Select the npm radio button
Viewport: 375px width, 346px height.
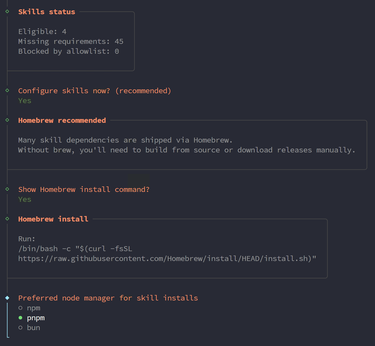point(21,308)
